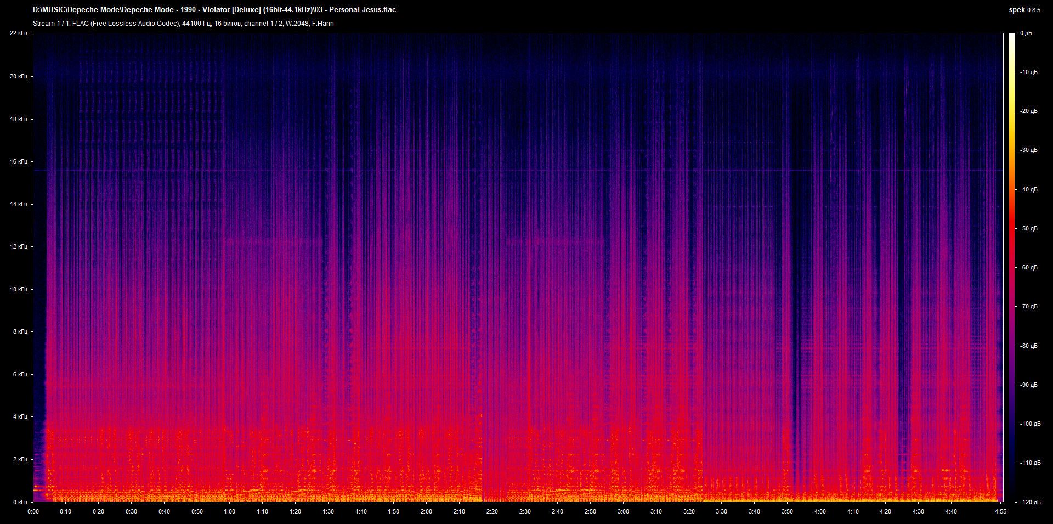Image resolution: width=1053 pixels, height=524 pixels.
Task: Click the 0:00 time axis marker
Action: [33, 511]
